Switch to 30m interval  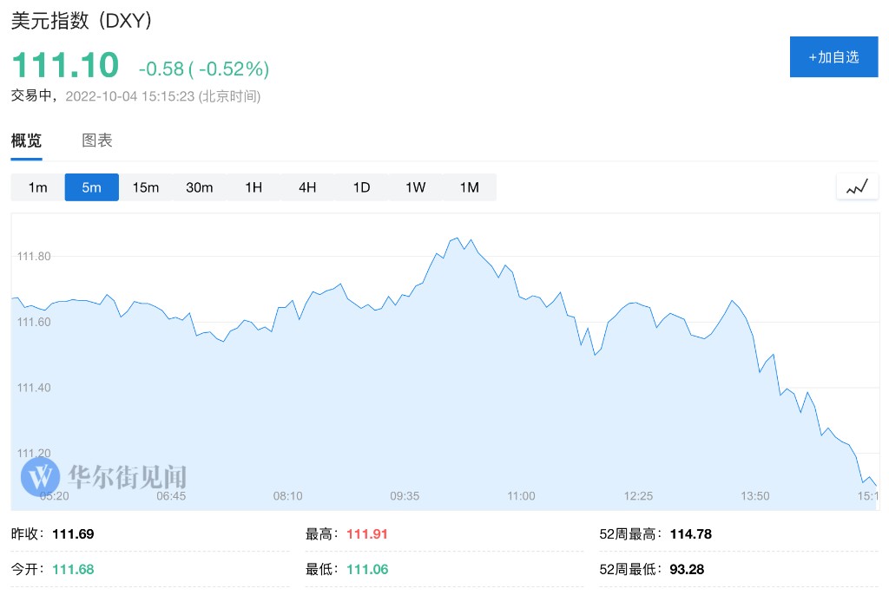(199, 187)
